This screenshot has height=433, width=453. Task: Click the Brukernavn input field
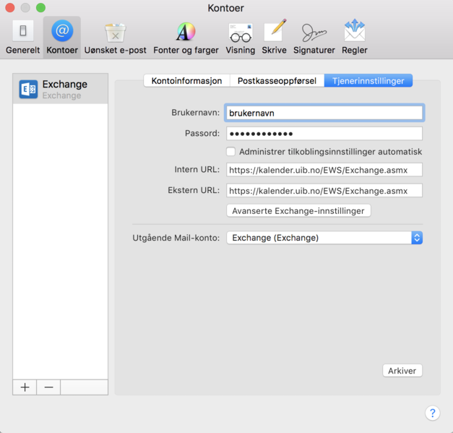click(x=324, y=113)
